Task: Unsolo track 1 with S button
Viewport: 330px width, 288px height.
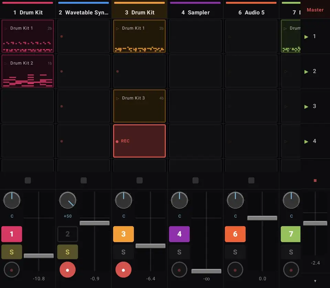Action: 12,252
